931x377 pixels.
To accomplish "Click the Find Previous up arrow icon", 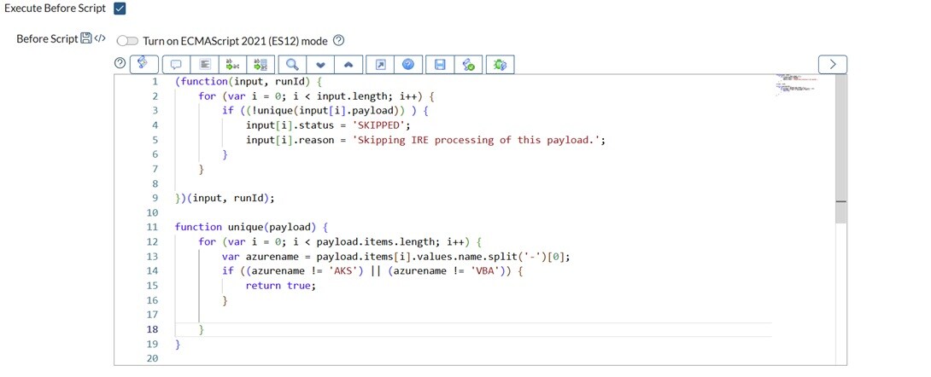I will (x=348, y=64).
